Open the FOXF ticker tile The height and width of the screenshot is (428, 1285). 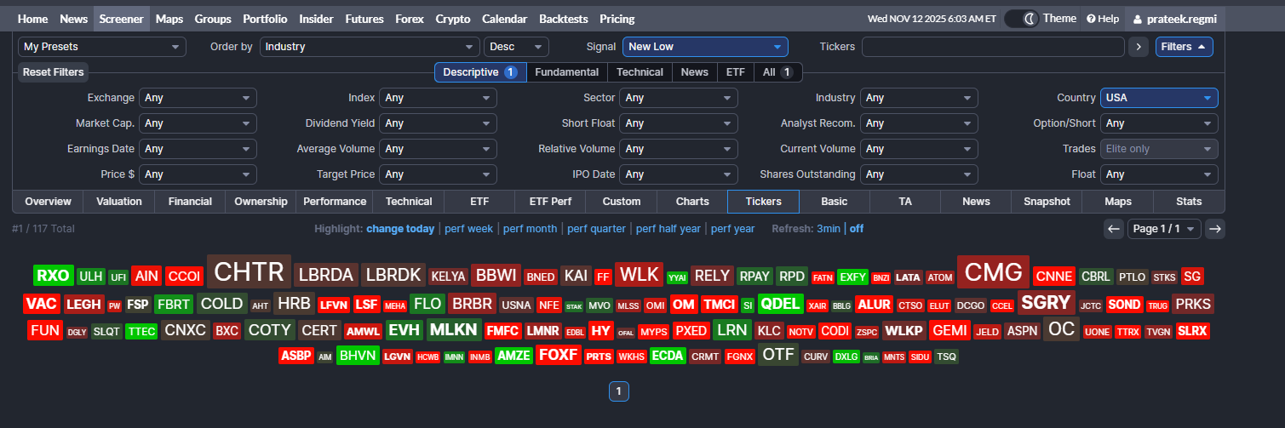tap(558, 355)
